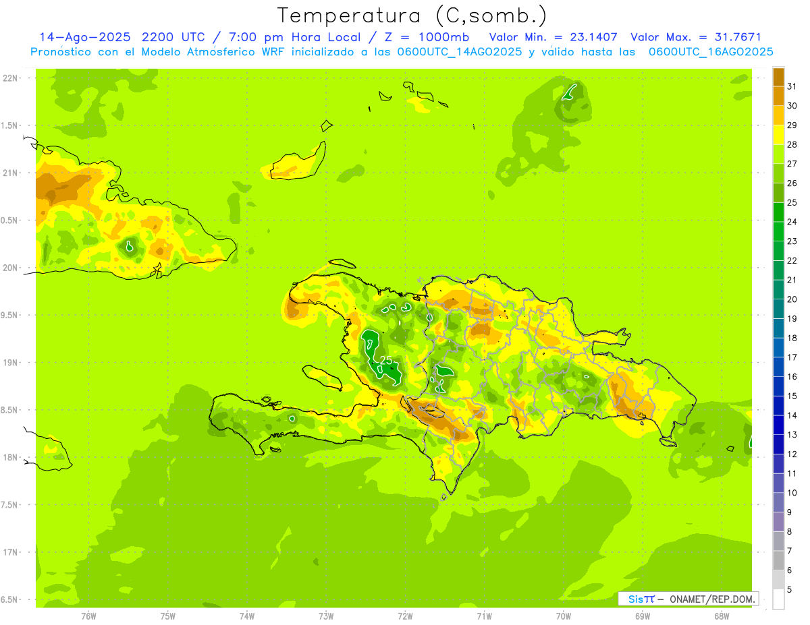This screenshot has height=625, width=810.
Task: Click the "27" value on the color scale
Action: click(x=792, y=164)
